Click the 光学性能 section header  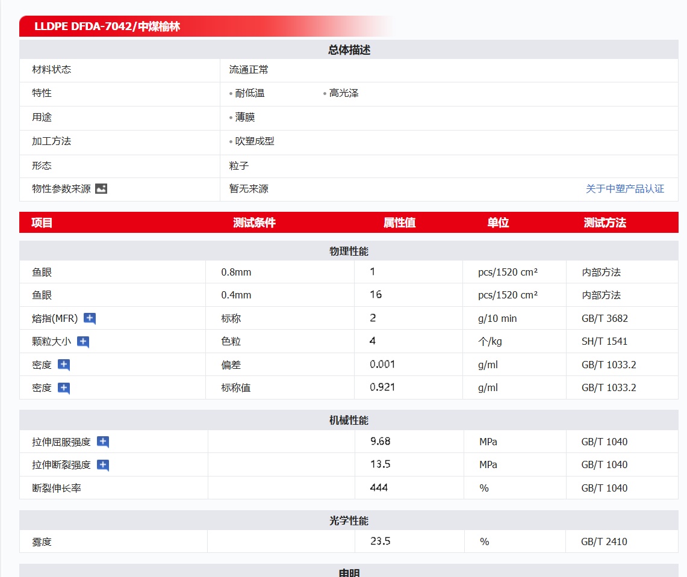[x=349, y=520]
